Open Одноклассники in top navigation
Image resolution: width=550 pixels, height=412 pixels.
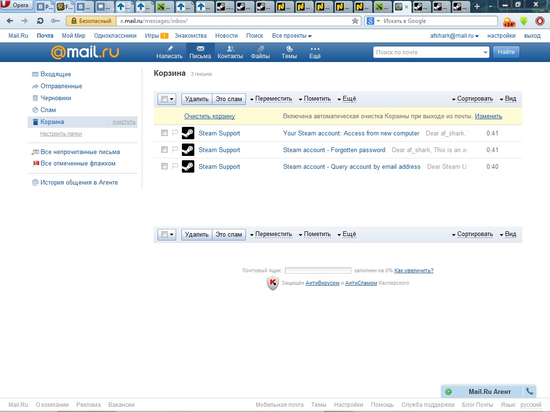tap(115, 36)
